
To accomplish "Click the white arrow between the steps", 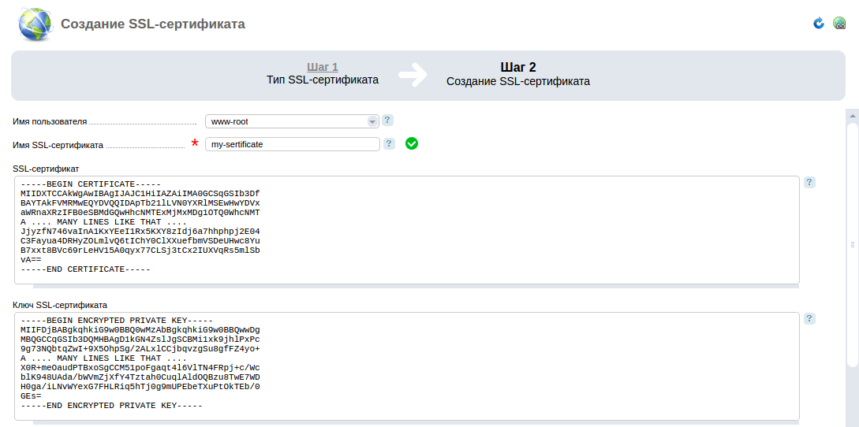I will [x=412, y=74].
